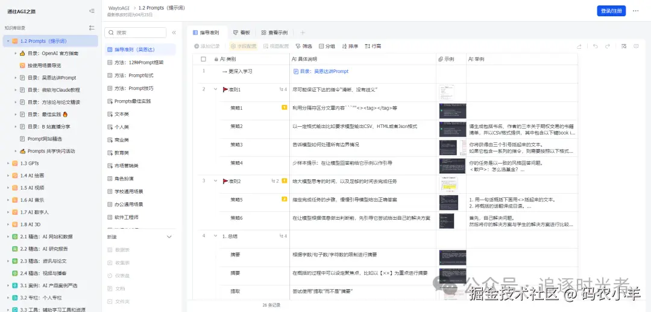Click the orange icon of 按使用场景导览

coord(22,65)
